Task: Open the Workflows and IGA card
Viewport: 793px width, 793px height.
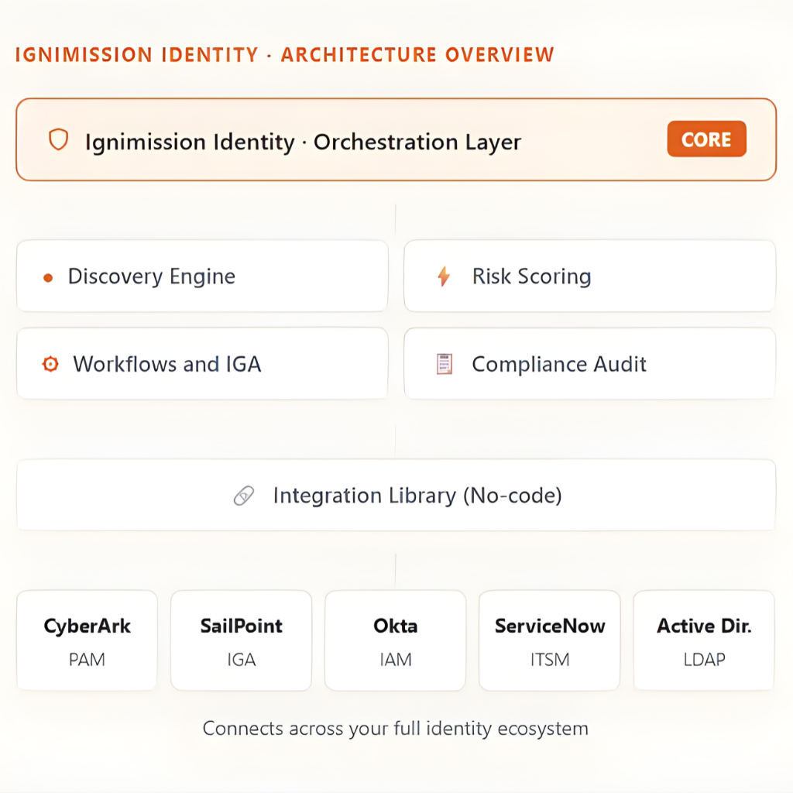Action: [x=201, y=364]
